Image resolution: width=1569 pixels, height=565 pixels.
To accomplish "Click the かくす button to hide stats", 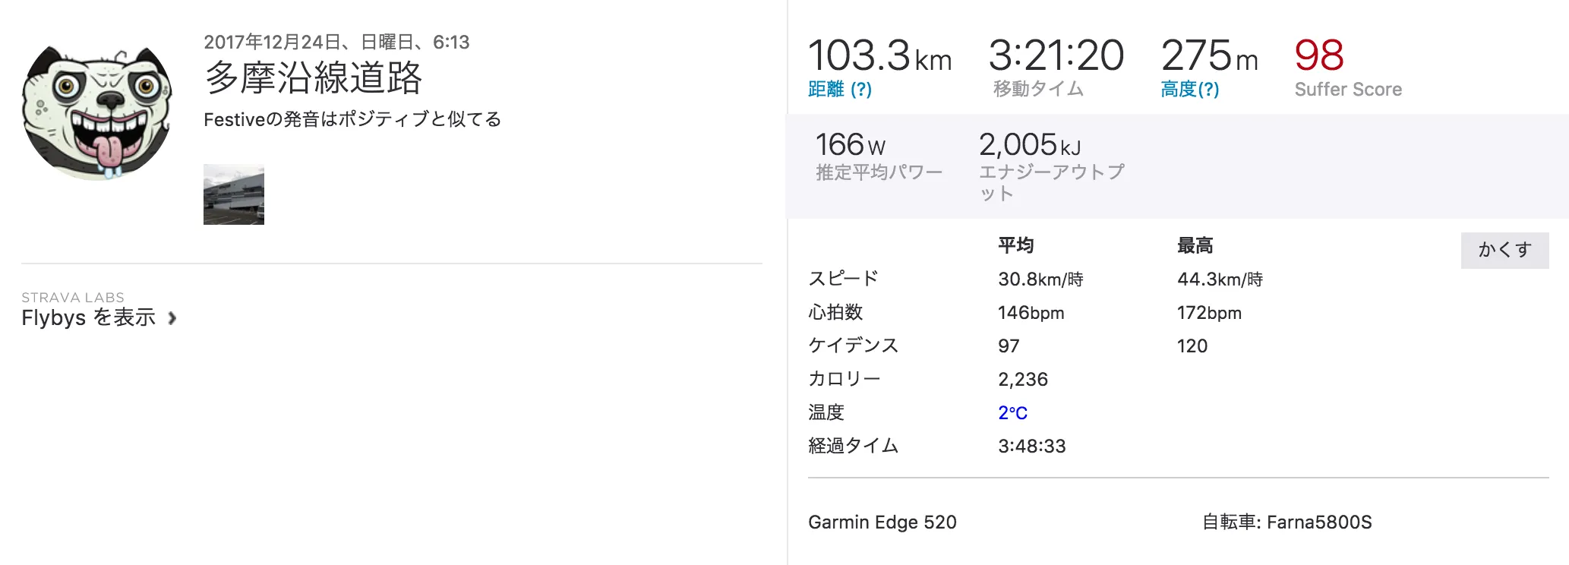I will 1504,251.
